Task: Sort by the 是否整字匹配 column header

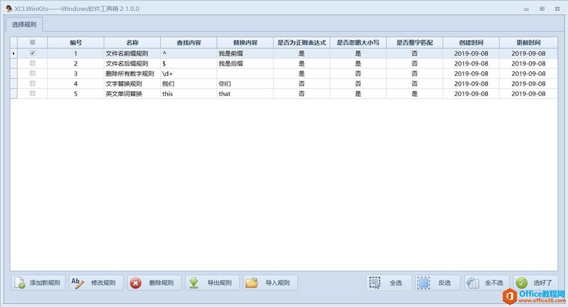Action: click(x=415, y=43)
